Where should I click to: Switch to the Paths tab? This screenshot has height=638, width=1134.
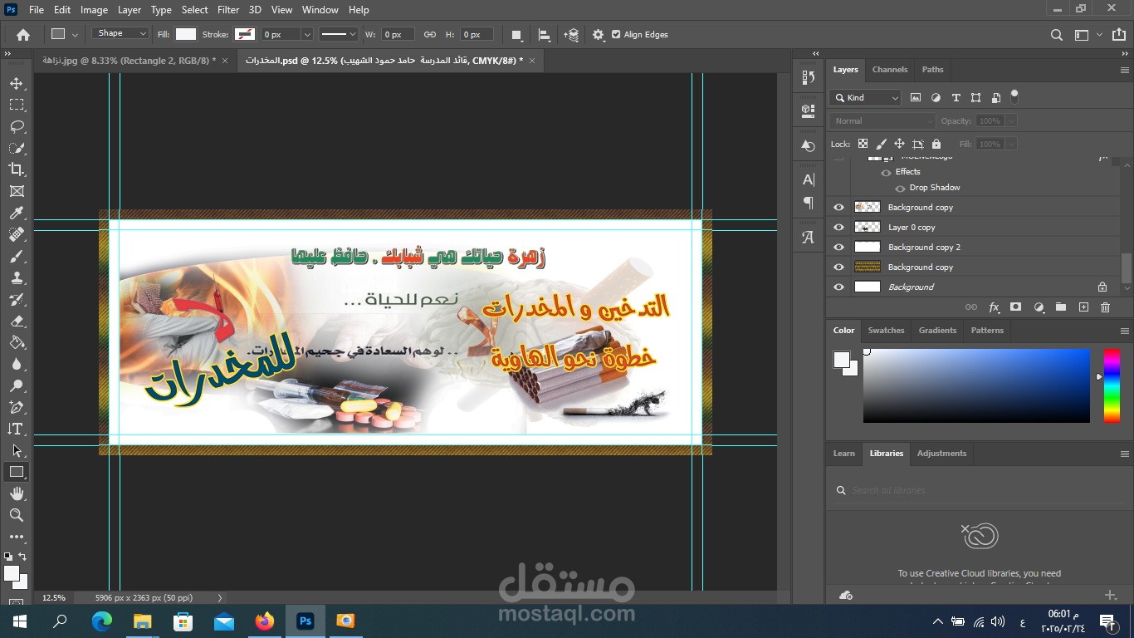coord(932,70)
